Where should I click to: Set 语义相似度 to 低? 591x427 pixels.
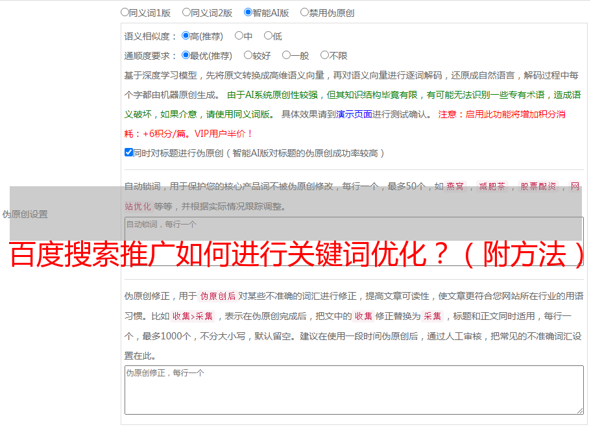268,36
